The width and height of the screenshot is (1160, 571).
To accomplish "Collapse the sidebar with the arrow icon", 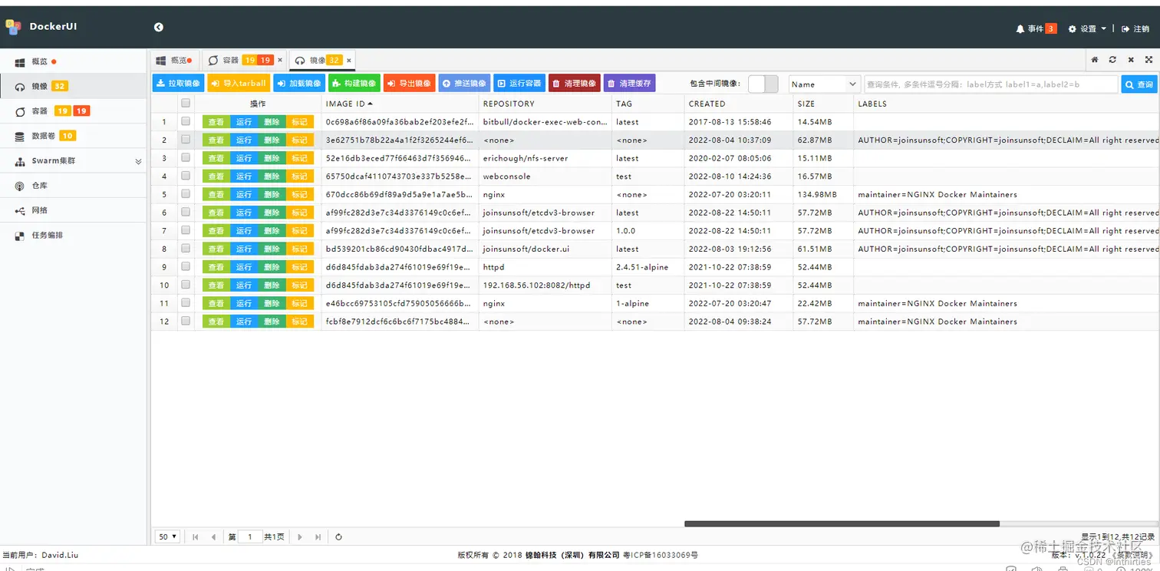I will tap(158, 27).
